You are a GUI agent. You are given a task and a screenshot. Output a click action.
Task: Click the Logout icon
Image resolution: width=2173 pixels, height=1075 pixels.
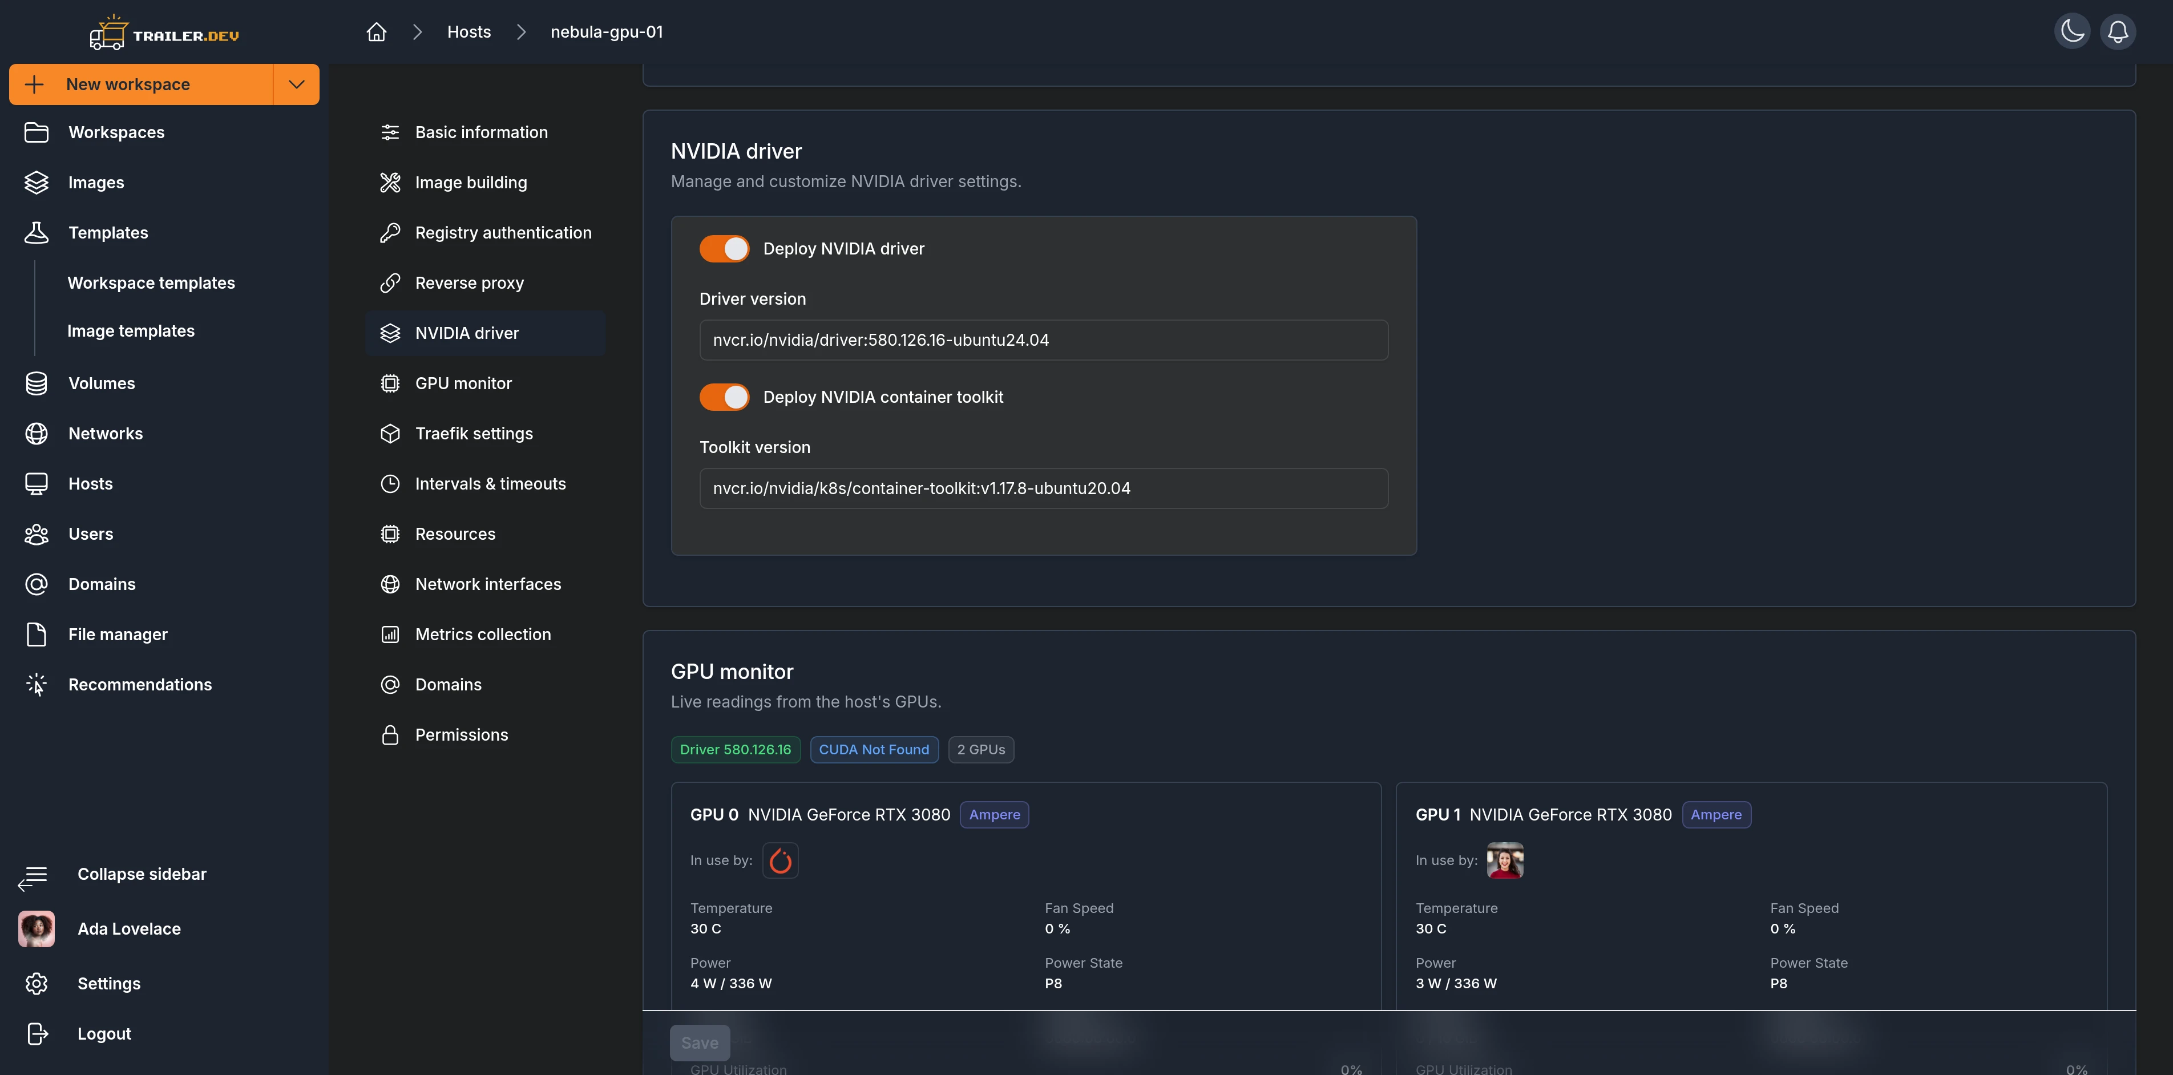[37, 1034]
